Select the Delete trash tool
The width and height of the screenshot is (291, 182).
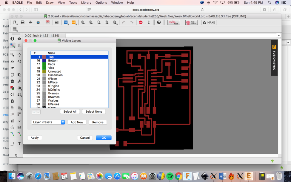coord(12,81)
